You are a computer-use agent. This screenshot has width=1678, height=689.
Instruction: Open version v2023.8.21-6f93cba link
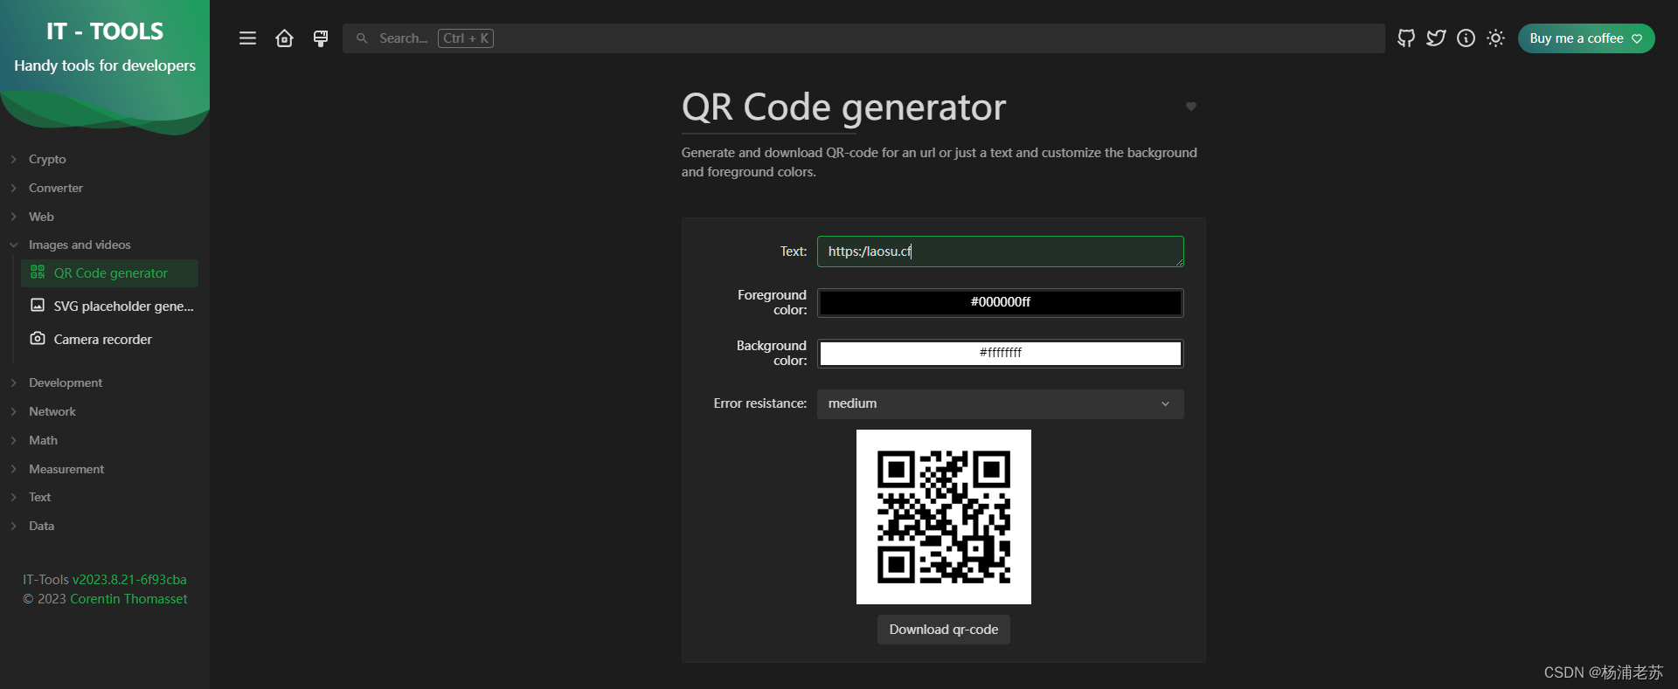(x=129, y=580)
